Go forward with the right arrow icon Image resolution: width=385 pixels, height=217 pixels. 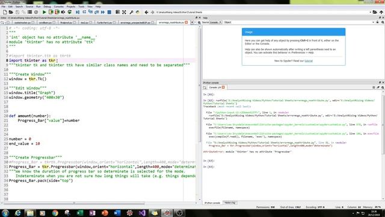click(x=152, y=12)
